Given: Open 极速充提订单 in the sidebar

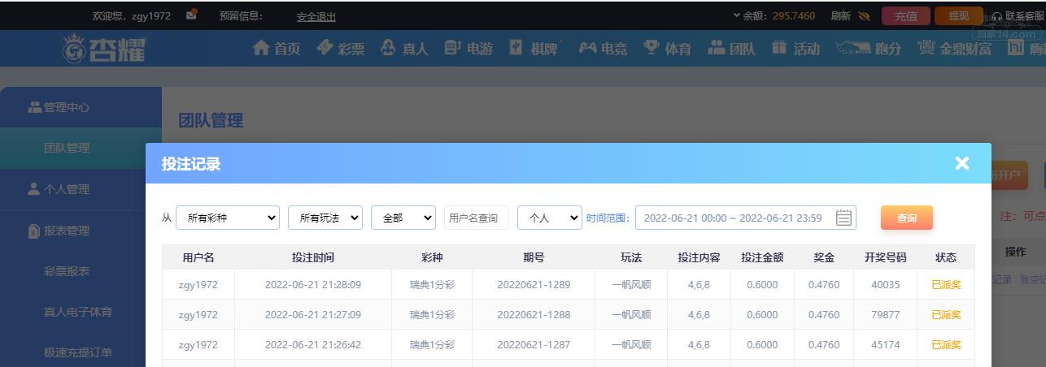Looking at the screenshot, I should pos(78,352).
